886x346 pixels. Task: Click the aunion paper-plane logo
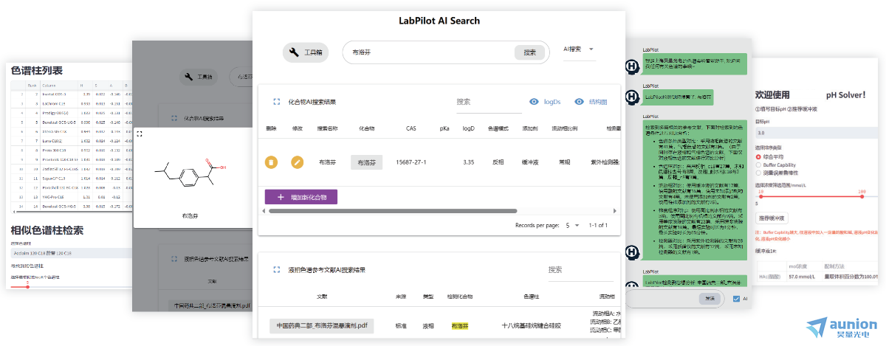817,327
